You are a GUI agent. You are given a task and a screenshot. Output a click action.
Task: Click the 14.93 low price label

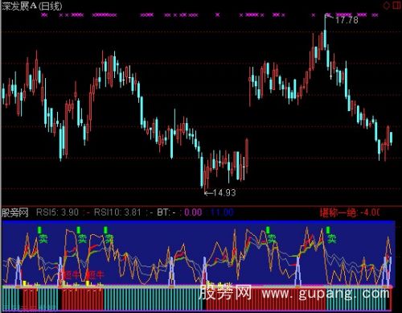224,192
